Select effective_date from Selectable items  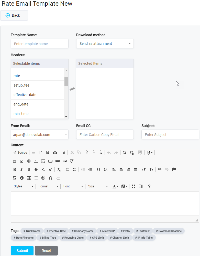[38, 95]
